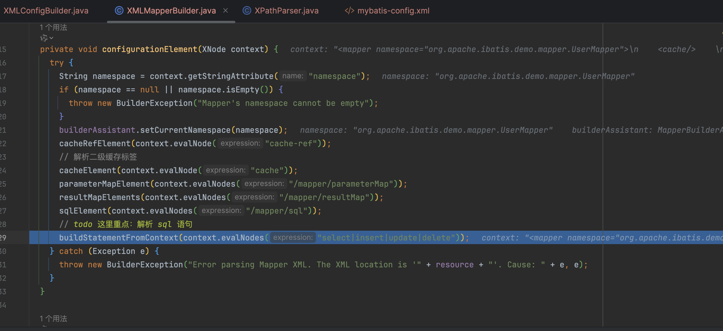Expand the dropdown chevron beside the AI icon
Image resolution: width=723 pixels, height=331 pixels.
(x=51, y=38)
